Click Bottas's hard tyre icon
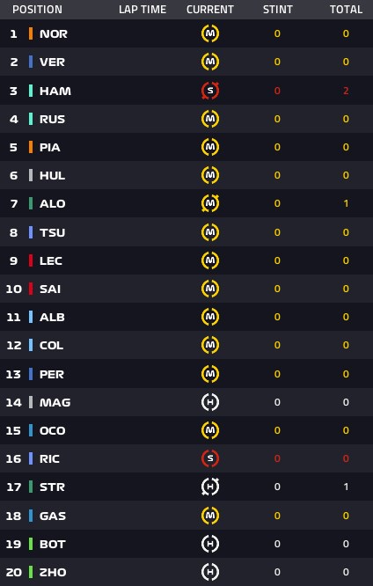 pos(210,544)
